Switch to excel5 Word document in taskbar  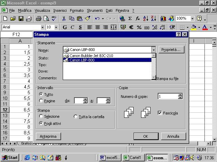click(110, 158)
